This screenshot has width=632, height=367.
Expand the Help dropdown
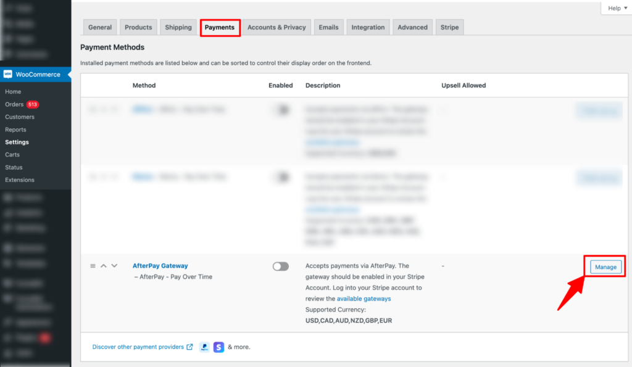point(617,8)
